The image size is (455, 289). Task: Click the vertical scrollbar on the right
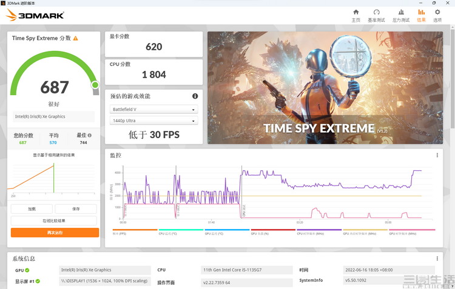tap(453, 78)
